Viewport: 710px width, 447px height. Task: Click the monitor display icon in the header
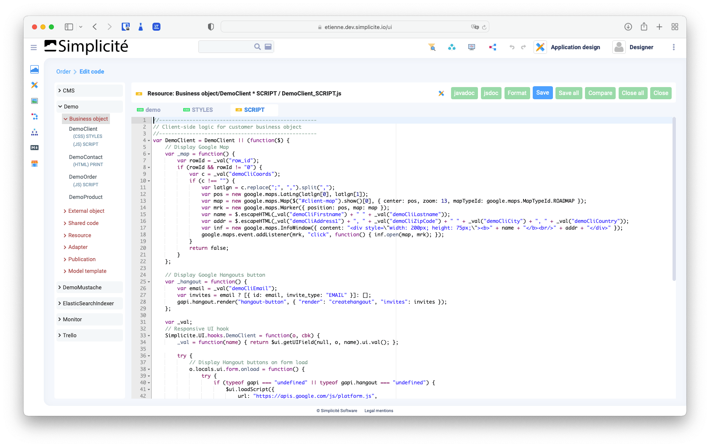click(472, 47)
